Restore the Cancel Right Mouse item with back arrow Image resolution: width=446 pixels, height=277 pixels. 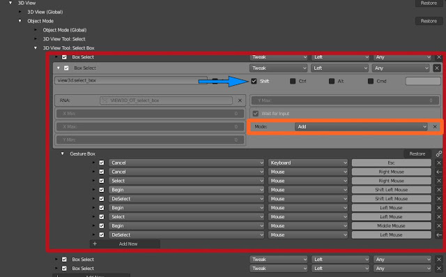(x=439, y=172)
